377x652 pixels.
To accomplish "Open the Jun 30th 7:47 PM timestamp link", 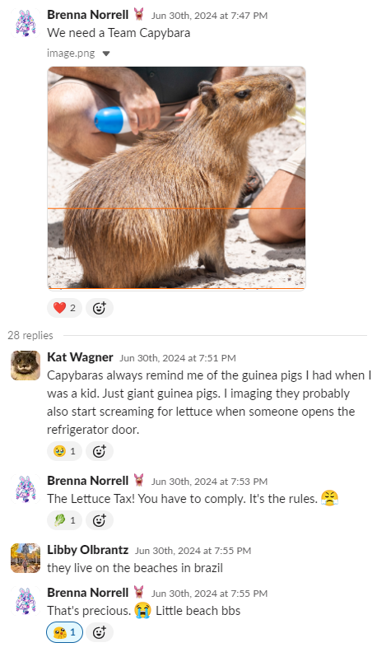I will 209,16.
